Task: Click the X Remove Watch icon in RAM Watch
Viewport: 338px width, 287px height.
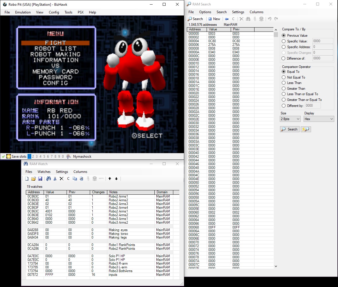Action: pyautogui.click(x=61, y=179)
